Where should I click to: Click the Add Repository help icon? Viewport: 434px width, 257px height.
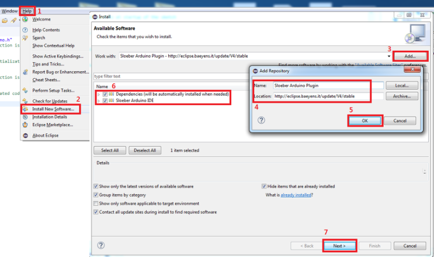click(261, 120)
